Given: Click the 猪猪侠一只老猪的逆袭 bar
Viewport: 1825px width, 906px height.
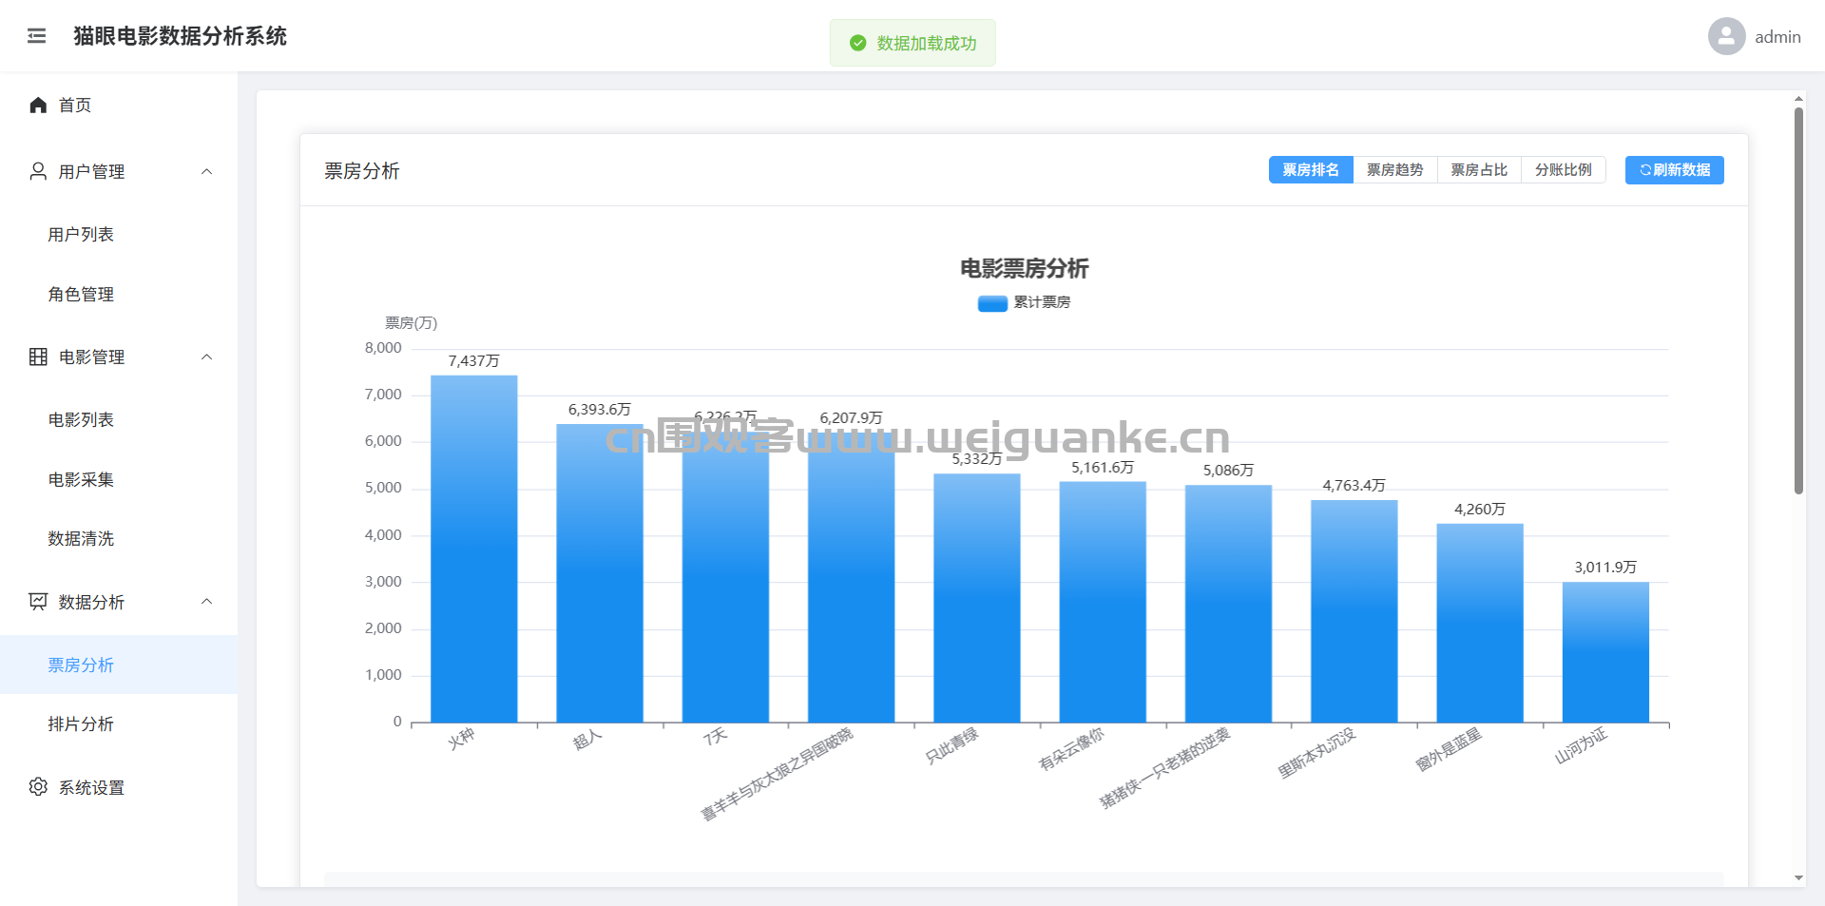Looking at the screenshot, I should [x=1228, y=604].
